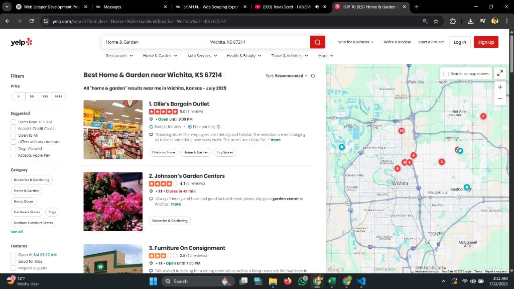The image size is (514, 289).
Task: Open browser downloads icon
Action: [x=470, y=21]
